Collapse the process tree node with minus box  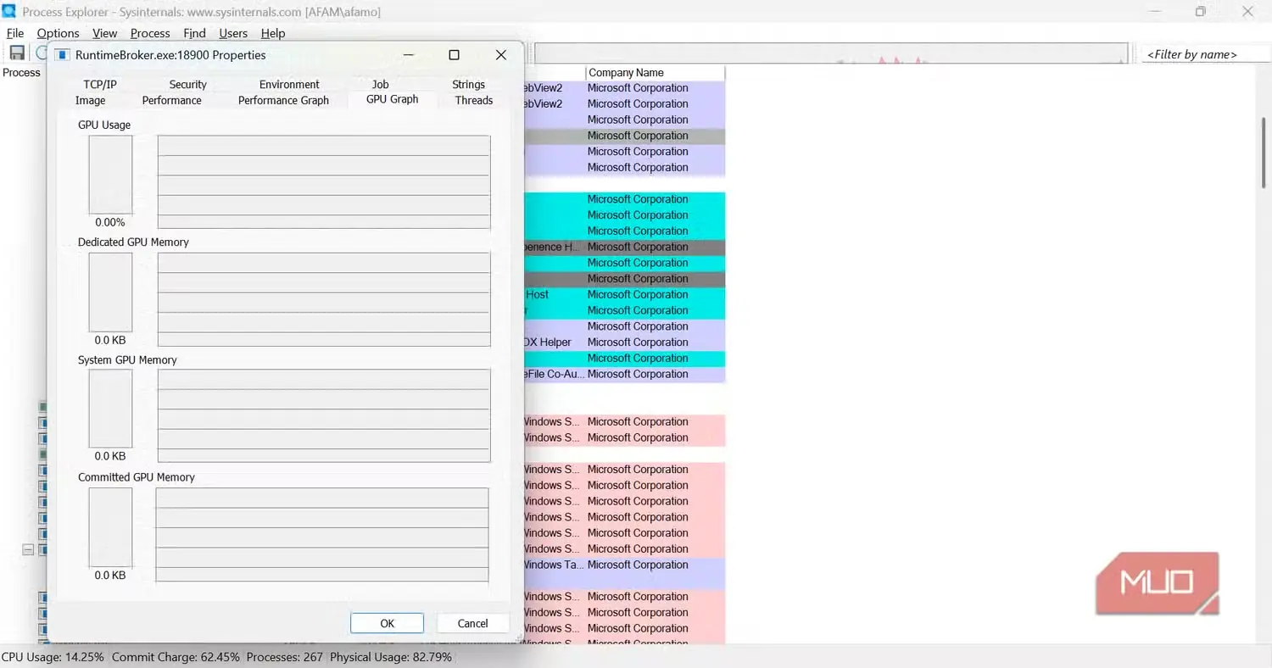[28, 549]
